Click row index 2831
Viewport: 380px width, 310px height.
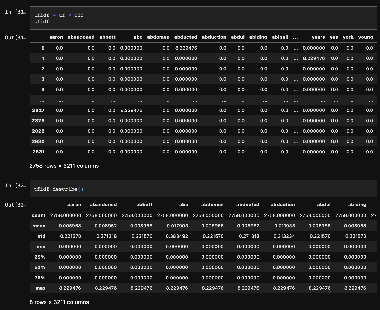[x=38, y=152]
